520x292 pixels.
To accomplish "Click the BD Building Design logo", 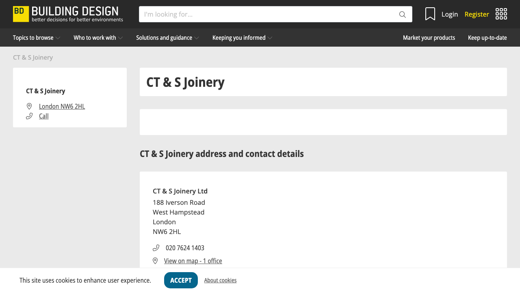I will [67, 14].
